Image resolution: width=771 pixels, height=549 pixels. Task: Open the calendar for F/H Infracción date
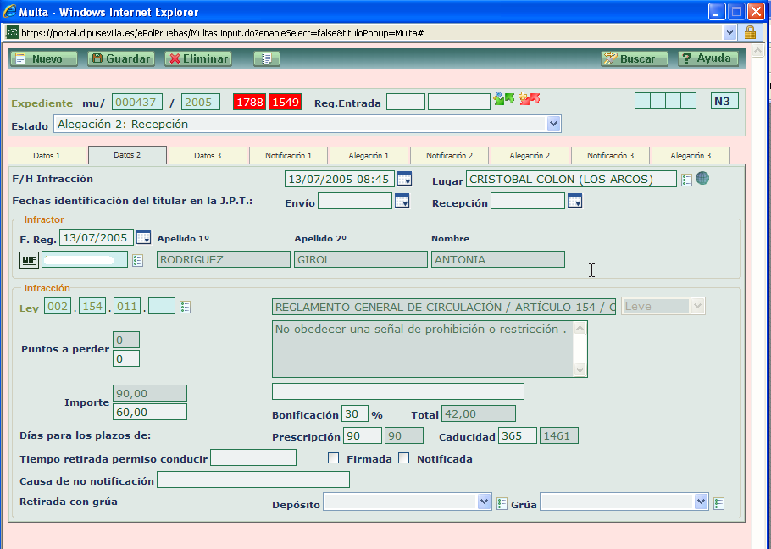tap(403, 179)
